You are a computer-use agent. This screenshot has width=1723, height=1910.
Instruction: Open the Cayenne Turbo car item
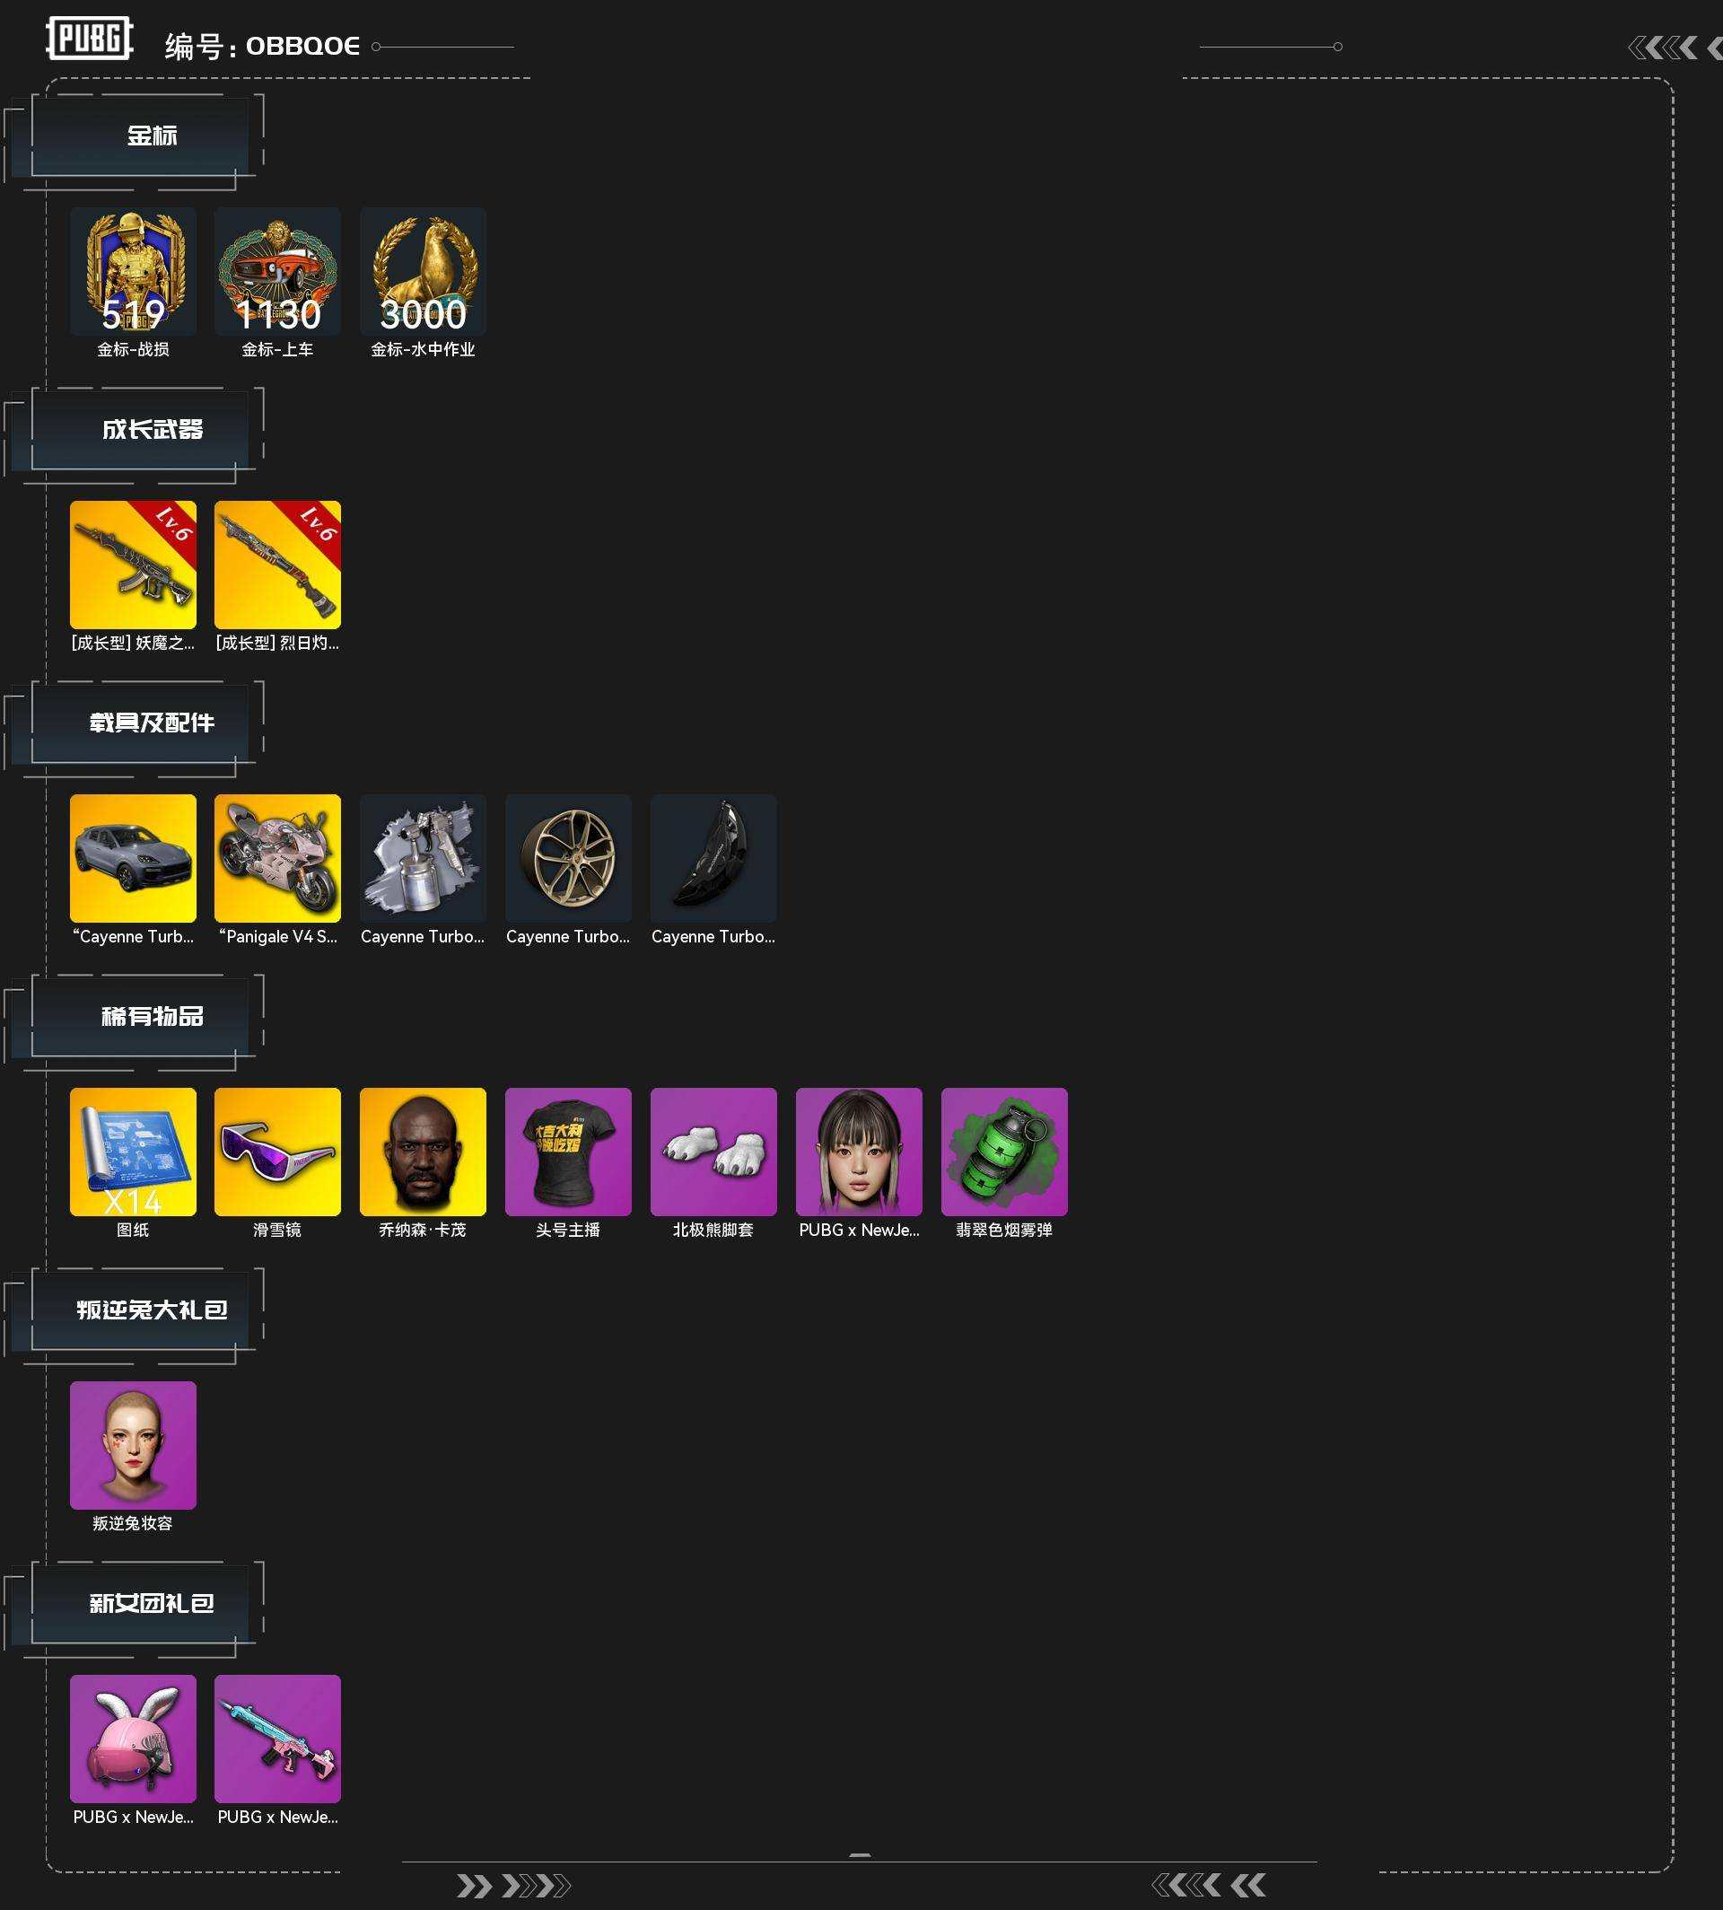(133, 859)
